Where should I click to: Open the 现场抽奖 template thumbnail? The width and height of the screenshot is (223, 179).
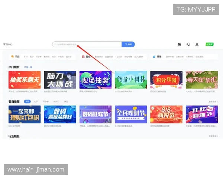pos(96,80)
